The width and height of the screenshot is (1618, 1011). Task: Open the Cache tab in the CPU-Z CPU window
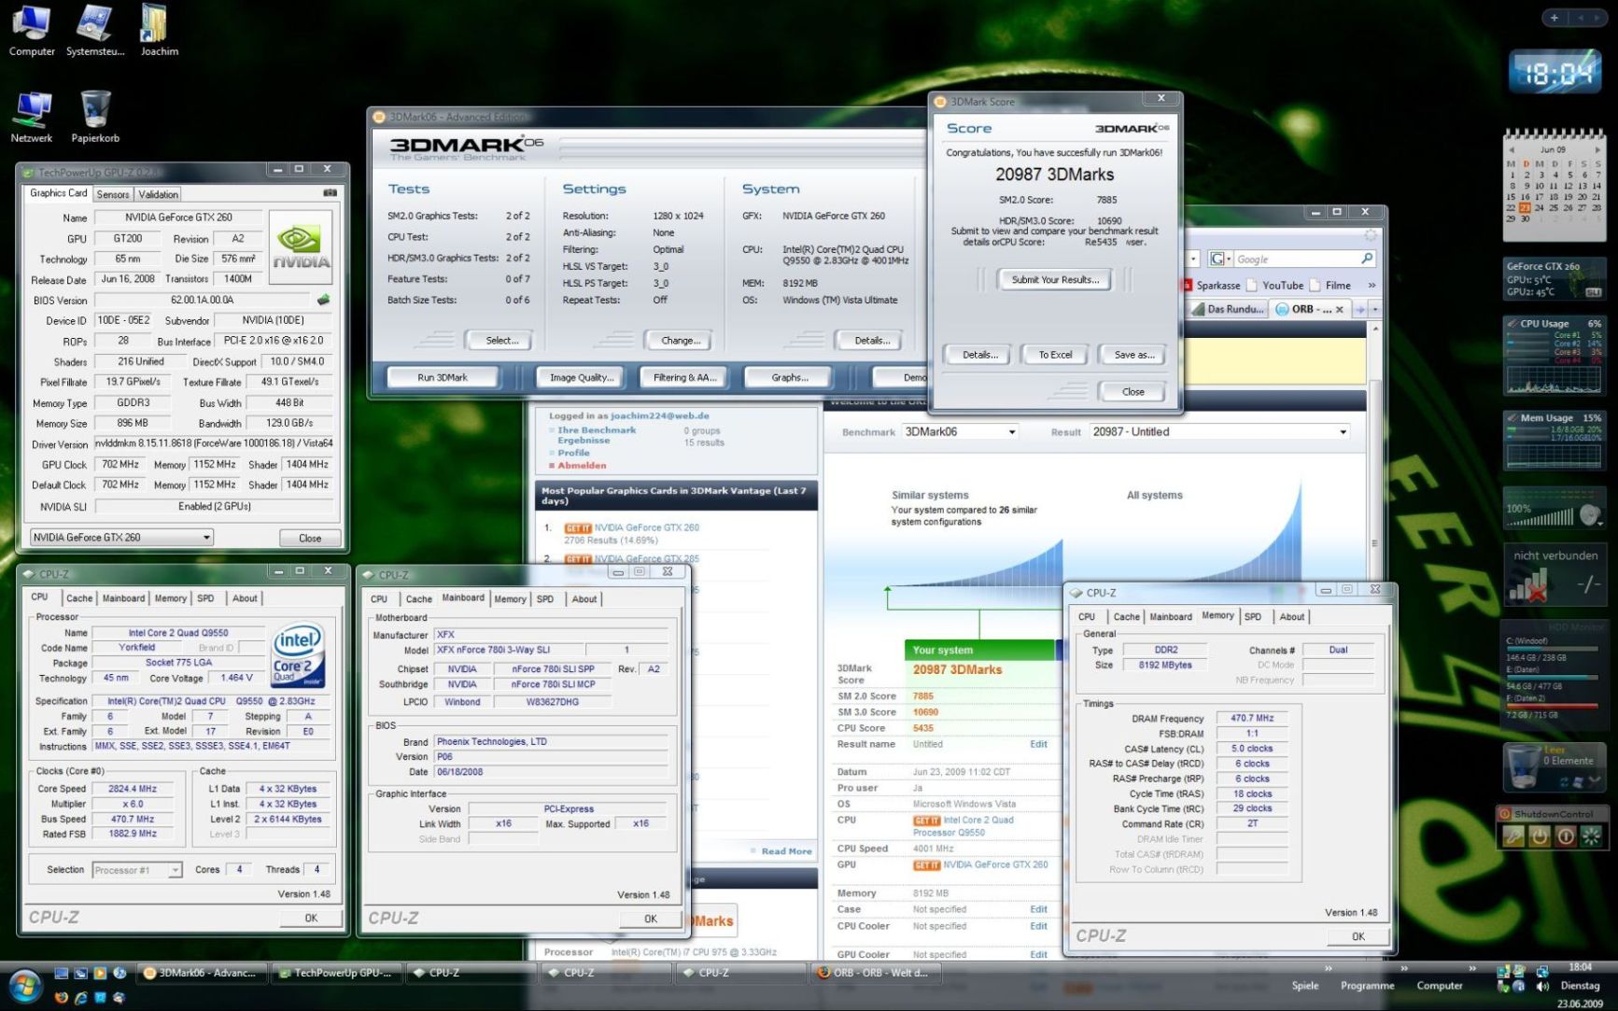coord(79,598)
